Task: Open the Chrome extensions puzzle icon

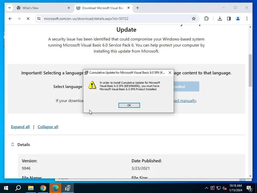Action: click(207, 19)
